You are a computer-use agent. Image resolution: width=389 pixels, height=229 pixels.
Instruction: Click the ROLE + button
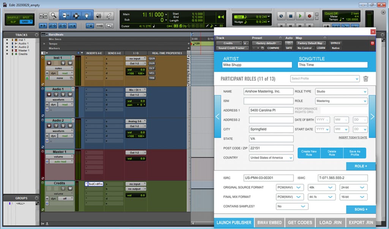click(x=361, y=166)
